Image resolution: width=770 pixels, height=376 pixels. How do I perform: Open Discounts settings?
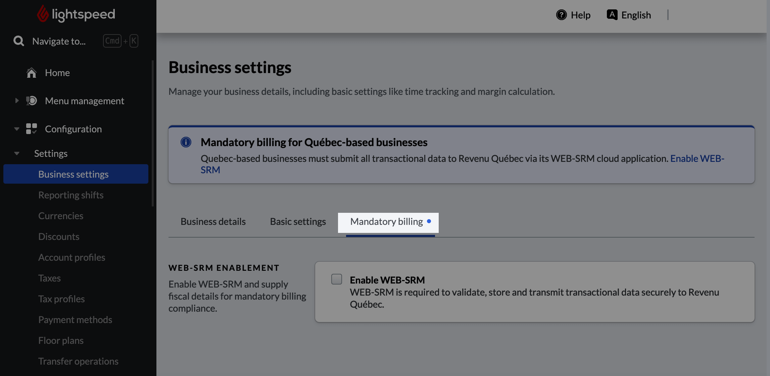tap(59, 237)
